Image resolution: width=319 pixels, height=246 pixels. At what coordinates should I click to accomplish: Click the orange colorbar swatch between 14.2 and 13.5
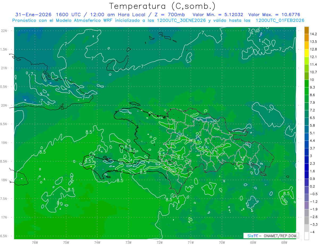click(x=307, y=38)
